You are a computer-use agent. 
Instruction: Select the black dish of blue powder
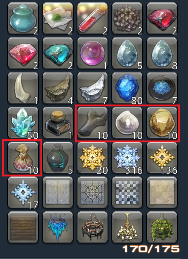(x=162, y=88)
